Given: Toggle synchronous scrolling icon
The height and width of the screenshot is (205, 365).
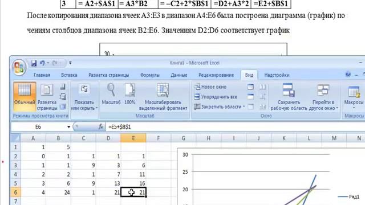Looking at the screenshot, I should click(263, 97).
